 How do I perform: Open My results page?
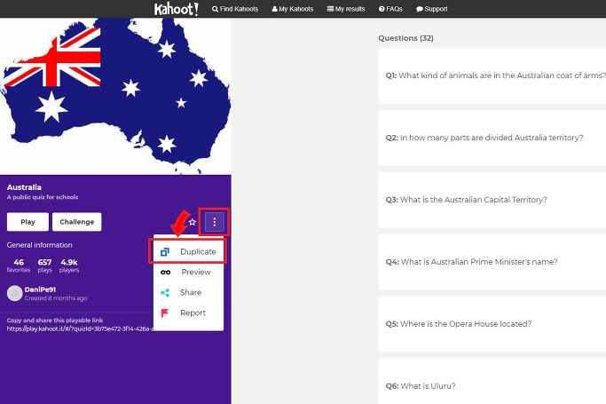click(346, 9)
